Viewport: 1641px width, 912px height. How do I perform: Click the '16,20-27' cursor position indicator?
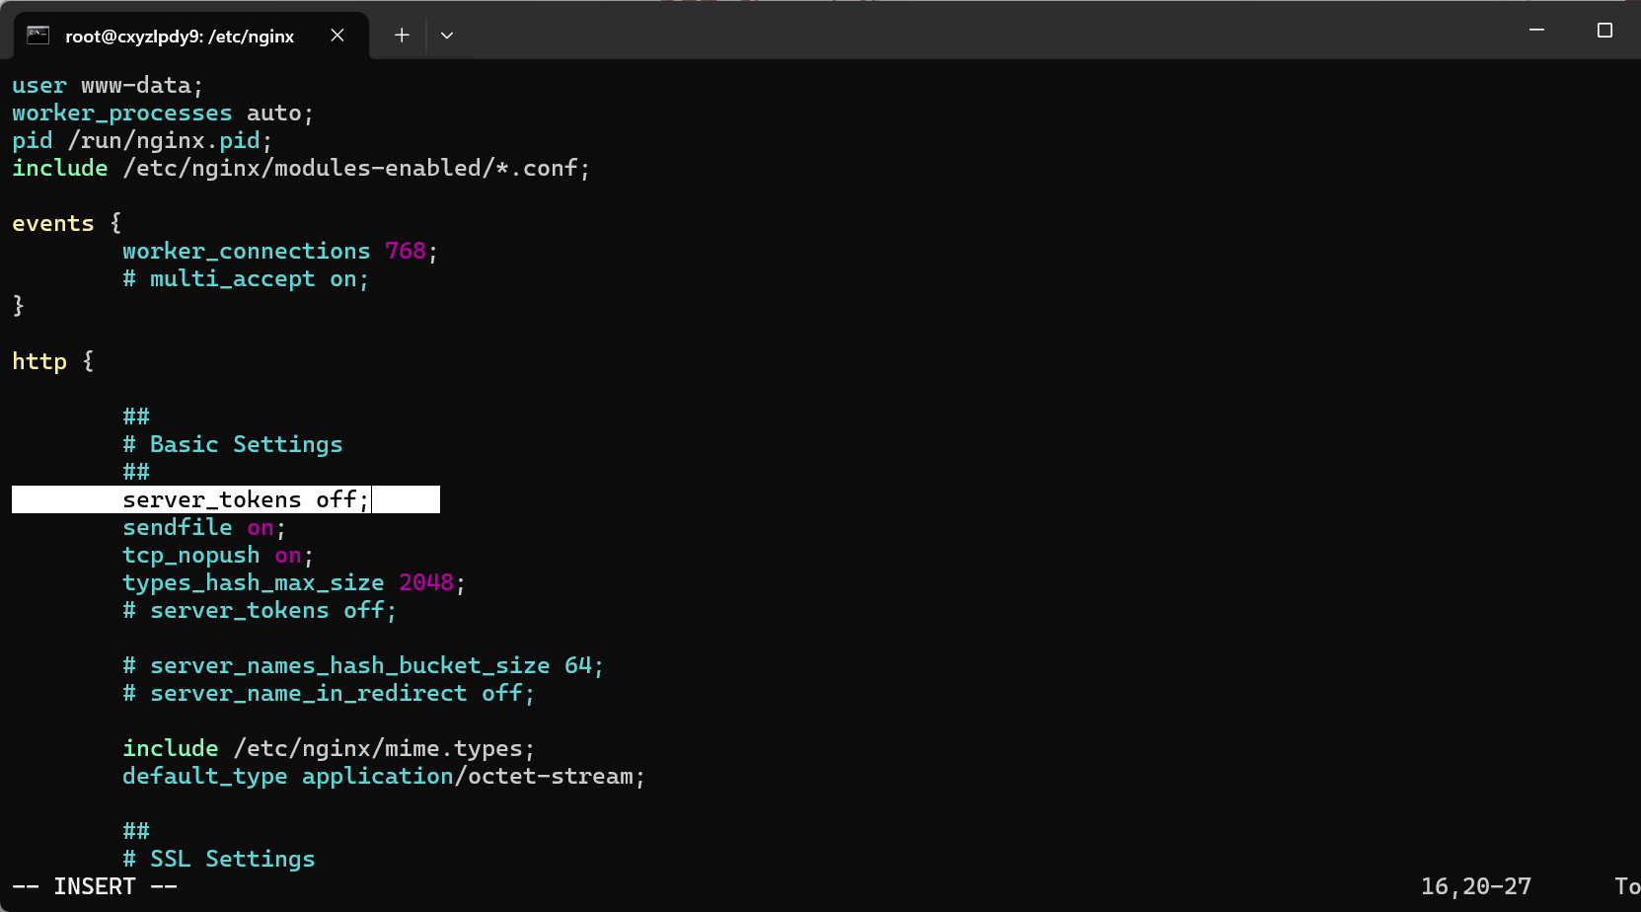[x=1476, y=887]
